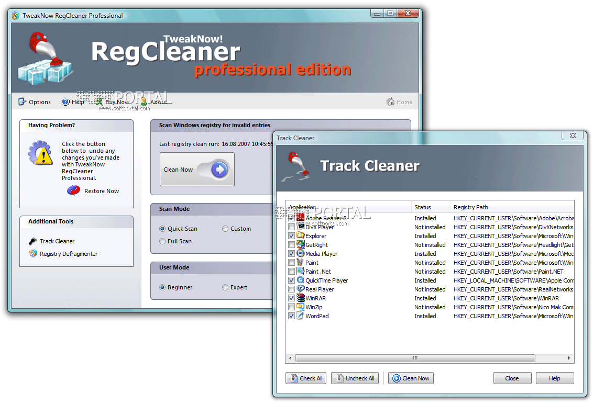Screen dimensions: 593x405
Task: Check the Paint checkbox
Action: coord(291,263)
